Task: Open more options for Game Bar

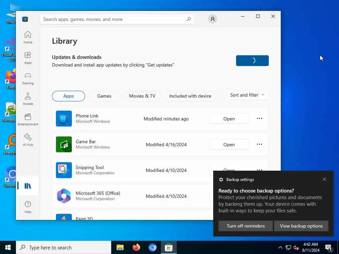Action: [260, 144]
